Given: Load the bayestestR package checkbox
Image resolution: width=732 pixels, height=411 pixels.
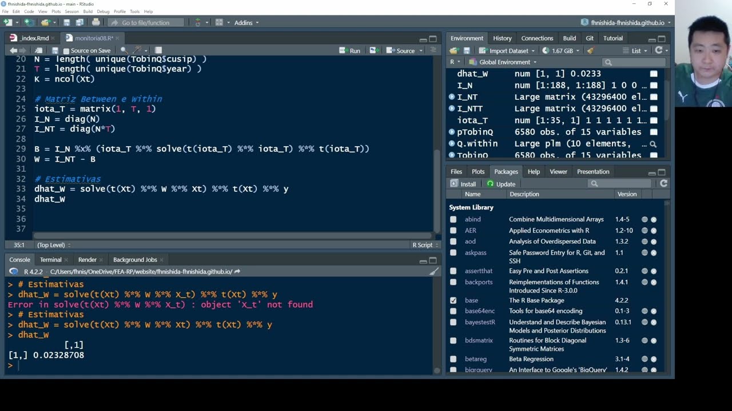Looking at the screenshot, I should click(x=453, y=323).
